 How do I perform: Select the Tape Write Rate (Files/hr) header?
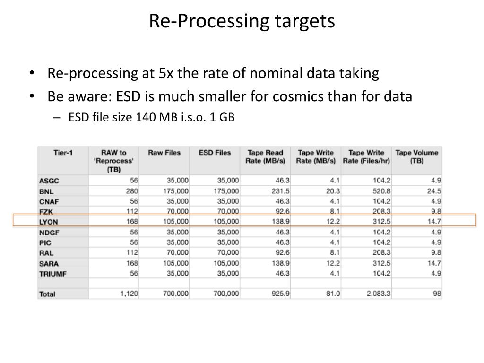pos(366,157)
